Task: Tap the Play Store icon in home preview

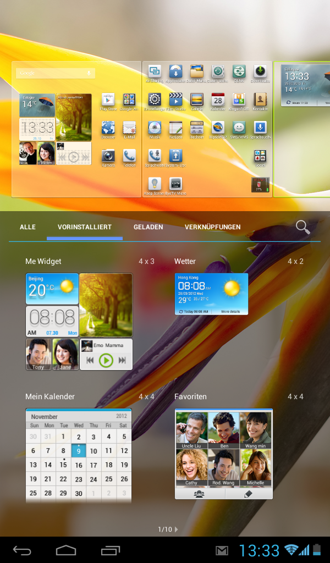Action: click(108, 100)
